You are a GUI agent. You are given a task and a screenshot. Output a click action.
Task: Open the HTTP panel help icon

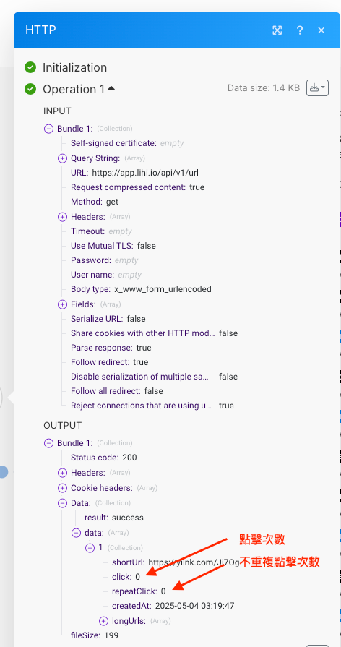(x=300, y=30)
